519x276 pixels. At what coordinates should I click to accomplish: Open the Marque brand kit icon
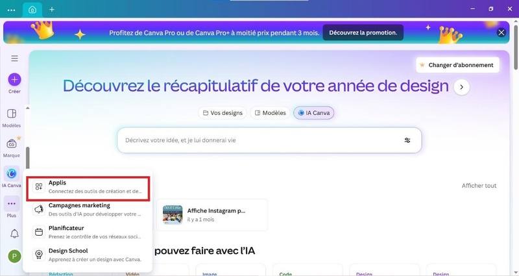tap(12, 144)
